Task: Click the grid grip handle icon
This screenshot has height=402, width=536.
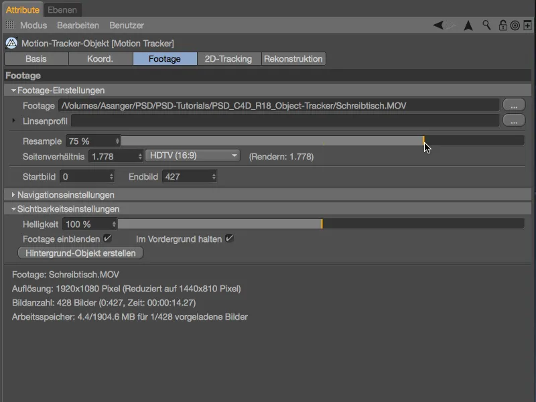Action: pos(10,25)
